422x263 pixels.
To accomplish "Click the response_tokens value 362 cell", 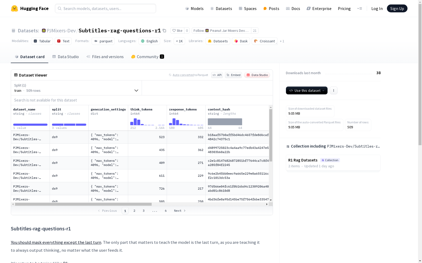I will (x=186, y=150).
